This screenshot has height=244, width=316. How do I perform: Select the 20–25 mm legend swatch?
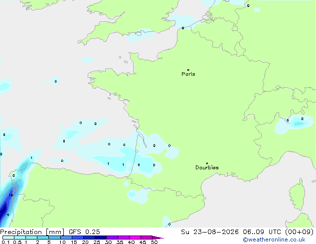89,238
